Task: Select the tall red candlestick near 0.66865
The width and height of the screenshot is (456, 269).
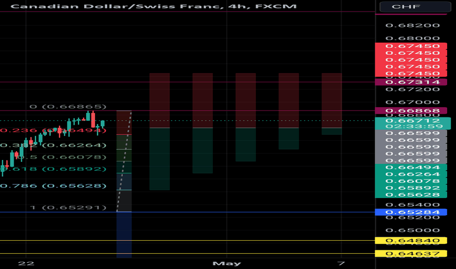Action: point(93,120)
